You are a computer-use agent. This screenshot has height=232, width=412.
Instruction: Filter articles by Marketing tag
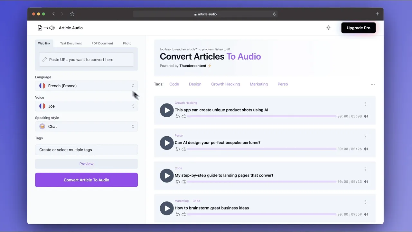point(259,84)
